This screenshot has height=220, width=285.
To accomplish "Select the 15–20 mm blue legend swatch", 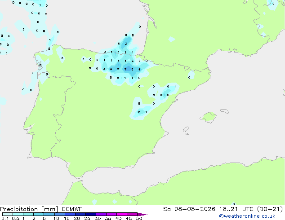I will 70,214.
